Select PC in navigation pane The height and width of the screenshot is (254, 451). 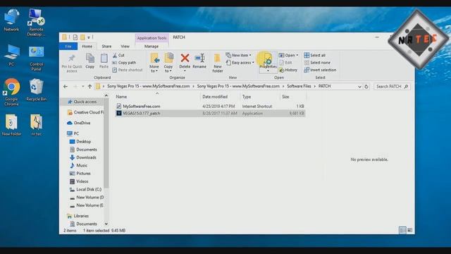[73, 133]
